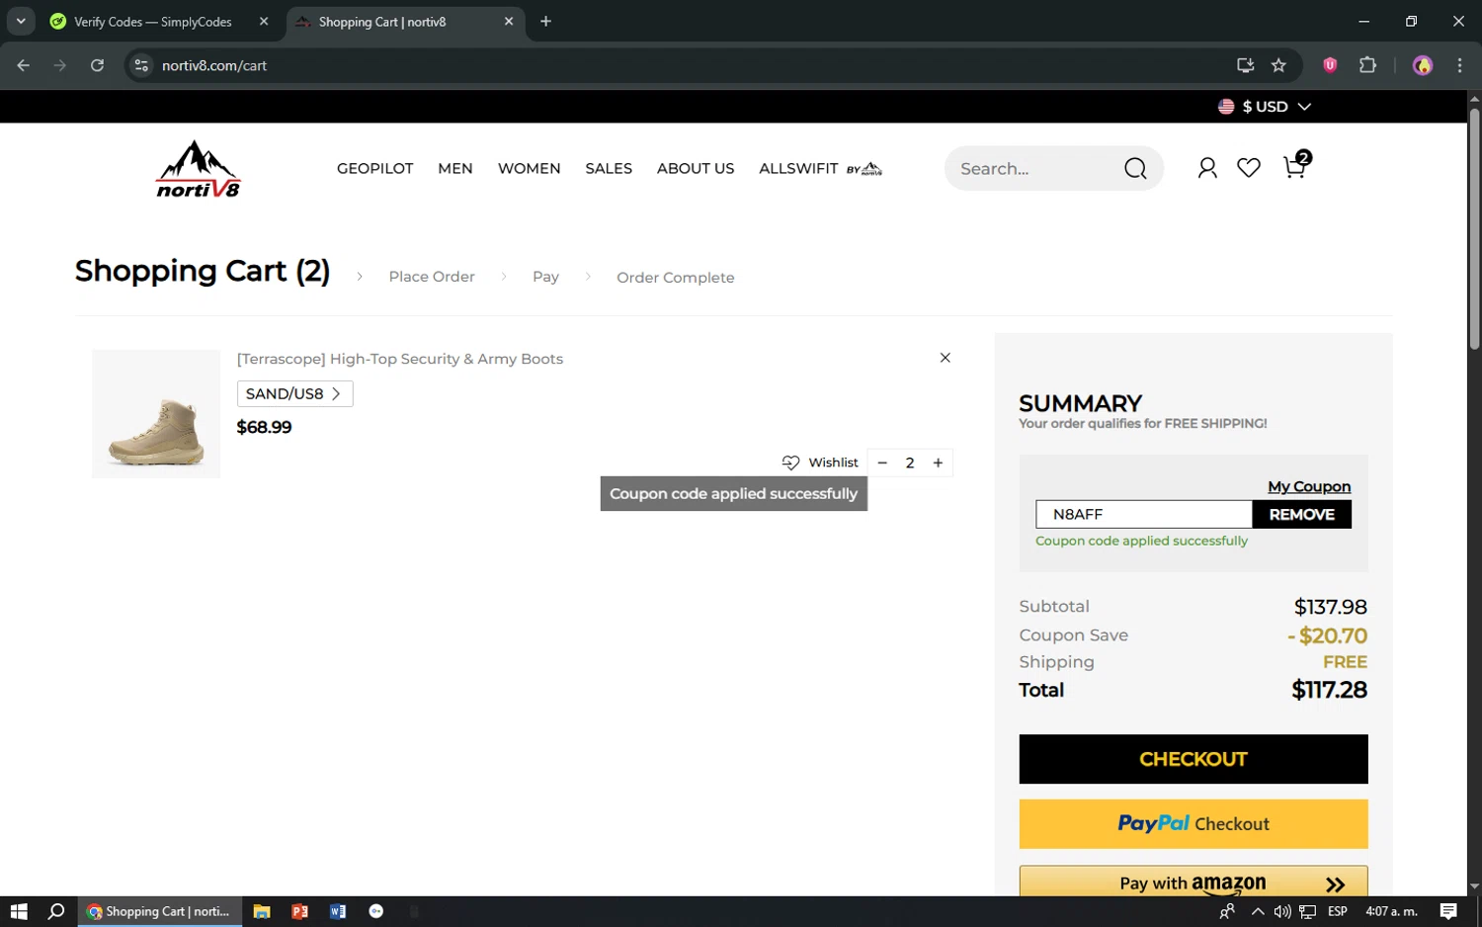The image size is (1482, 927).
Task: Open the user account icon
Action: pos(1206,168)
